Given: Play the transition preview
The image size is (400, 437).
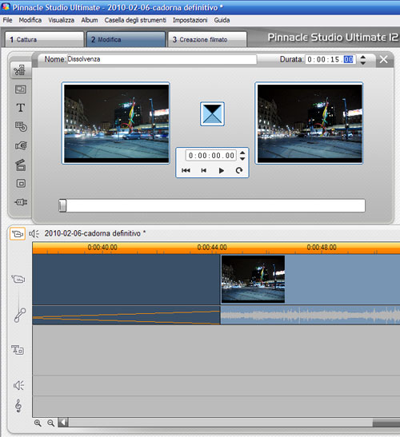Looking at the screenshot, I should click(x=222, y=170).
